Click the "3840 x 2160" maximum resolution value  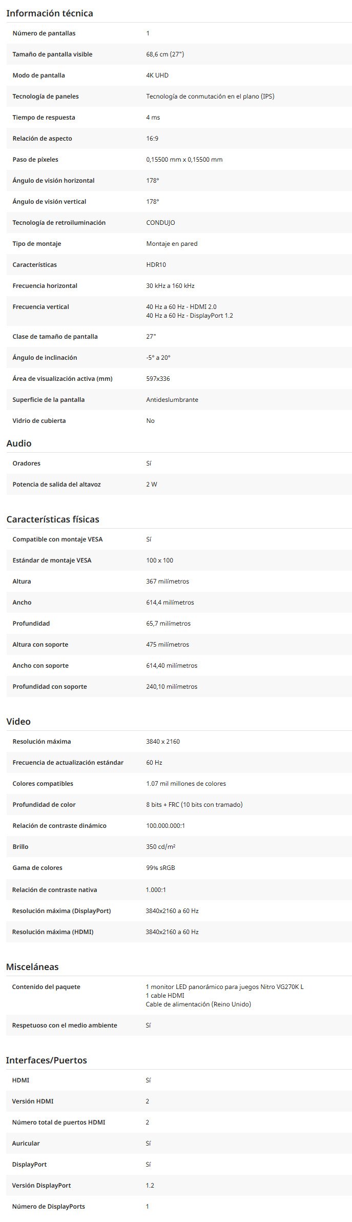coord(163,742)
